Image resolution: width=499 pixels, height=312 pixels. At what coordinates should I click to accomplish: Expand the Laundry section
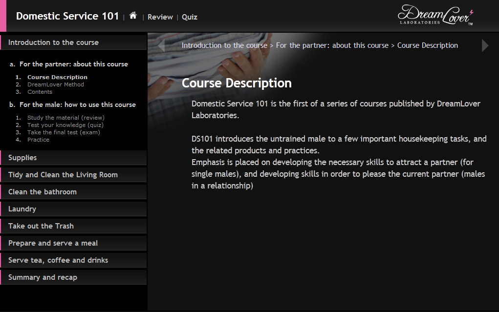pyautogui.click(x=73, y=208)
